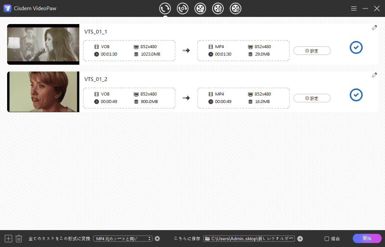This screenshot has width=385, height=247.
Task: Open settings for VTS_01_2
Action: click(312, 98)
